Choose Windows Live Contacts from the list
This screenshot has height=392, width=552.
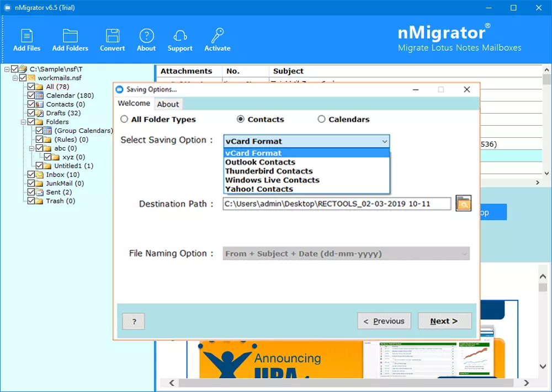(x=306, y=180)
